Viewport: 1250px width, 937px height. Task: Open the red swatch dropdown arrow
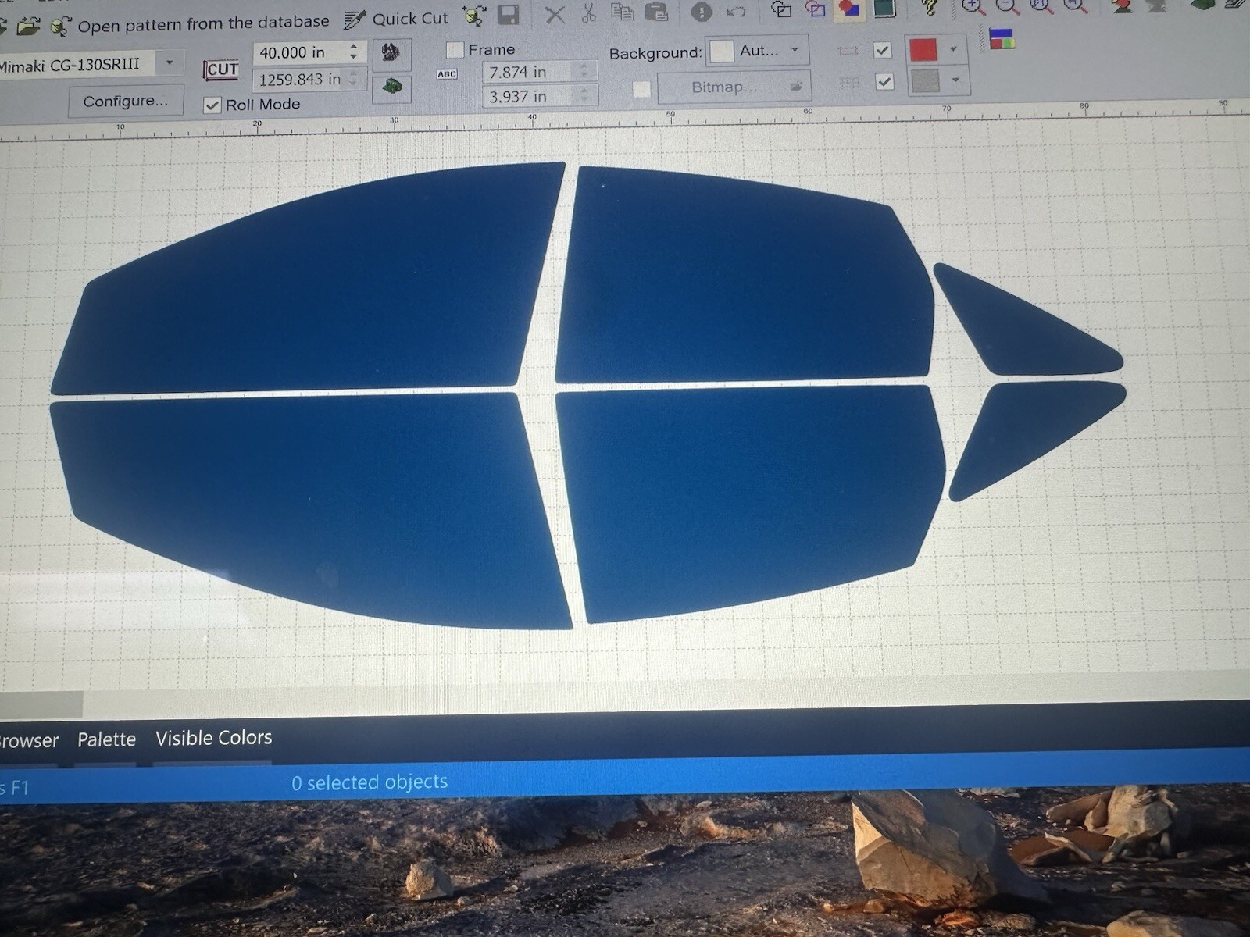click(x=953, y=48)
